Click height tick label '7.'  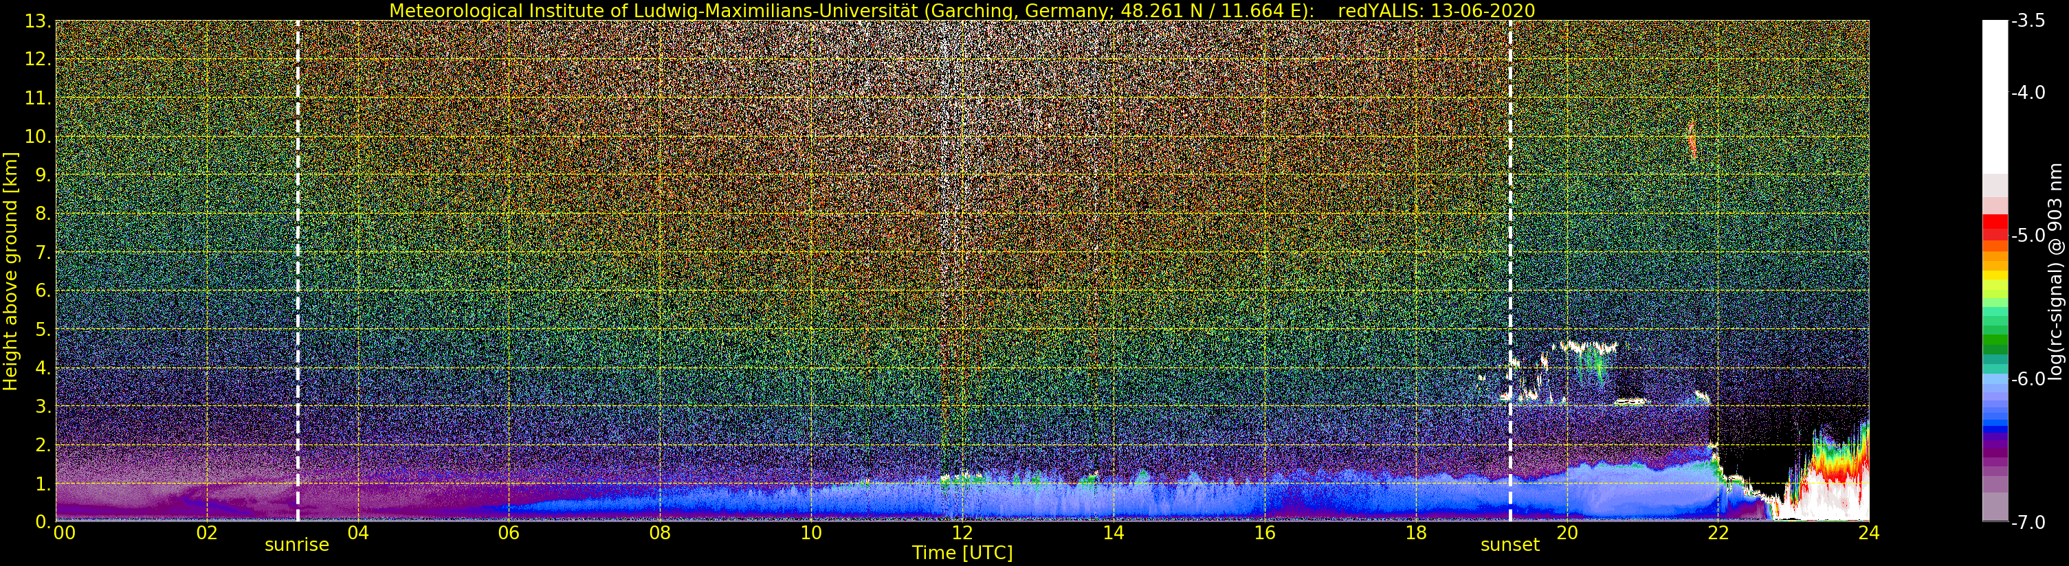43,252
